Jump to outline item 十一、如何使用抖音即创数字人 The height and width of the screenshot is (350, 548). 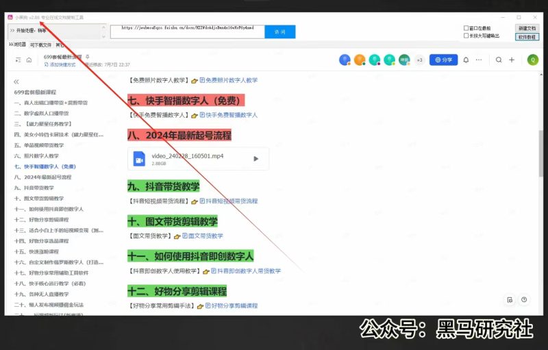pos(49,209)
